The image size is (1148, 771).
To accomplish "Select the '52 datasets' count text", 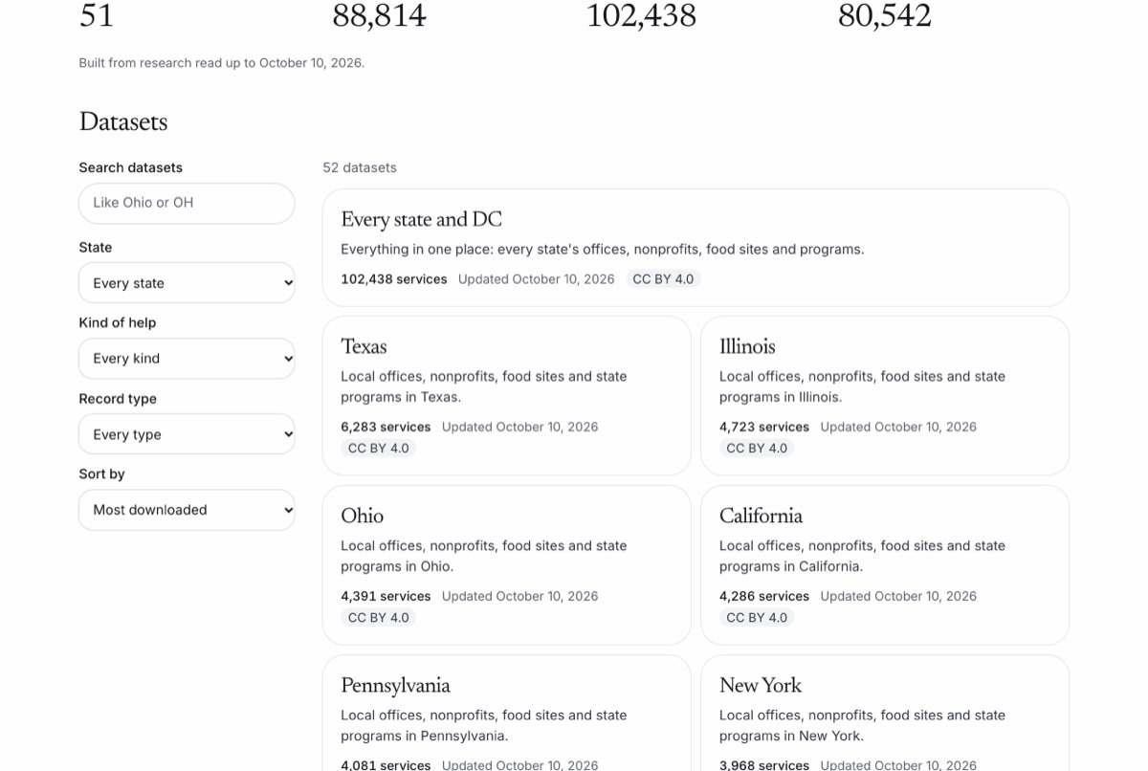I will (360, 167).
